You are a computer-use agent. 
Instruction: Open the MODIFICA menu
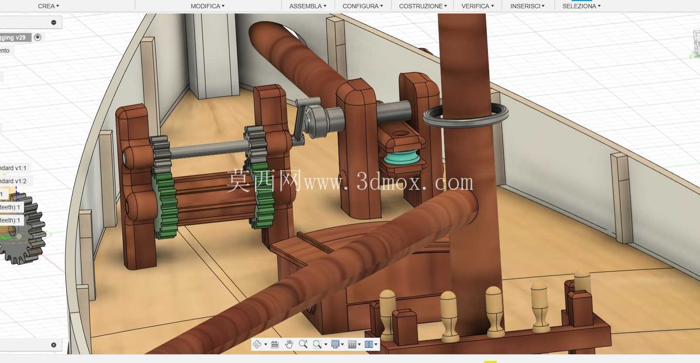208,6
